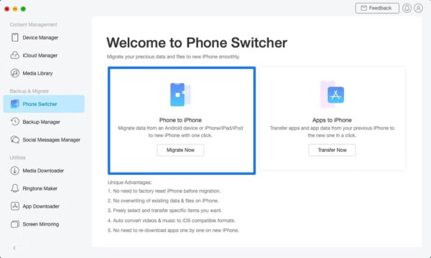Viewport: 431px width, 258px height.
Task: Click the Migrate Now button
Action: [180, 150]
